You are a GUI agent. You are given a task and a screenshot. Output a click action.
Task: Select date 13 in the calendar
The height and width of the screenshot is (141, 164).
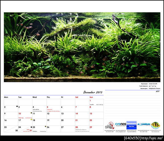tap(62, 114)
